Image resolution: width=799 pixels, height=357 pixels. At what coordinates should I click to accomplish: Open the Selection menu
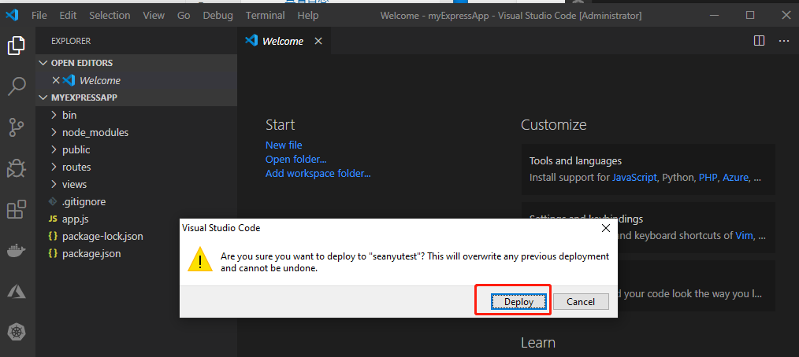click(110, 15)
